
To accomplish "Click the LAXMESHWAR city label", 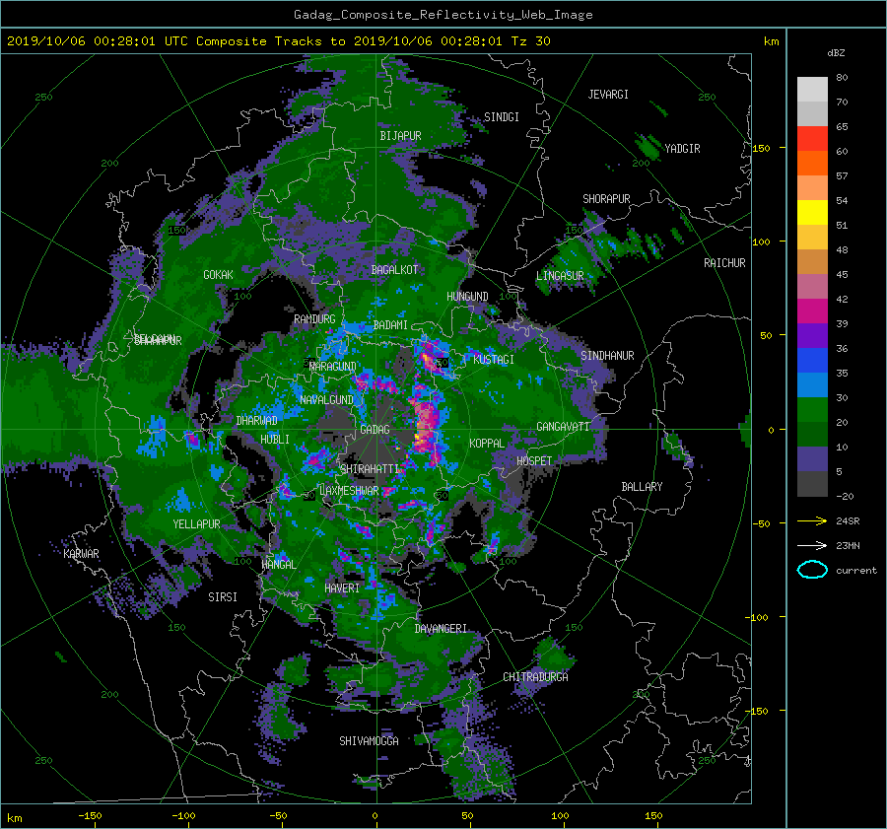I will pos(349,491).
